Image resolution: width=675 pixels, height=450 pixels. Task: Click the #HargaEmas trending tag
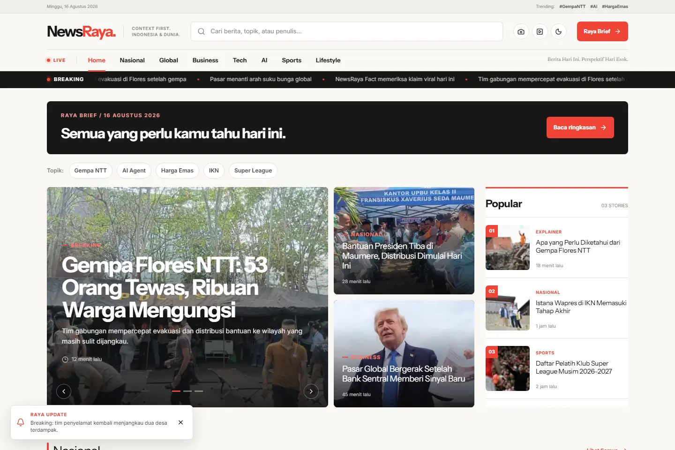click(615, 7)
